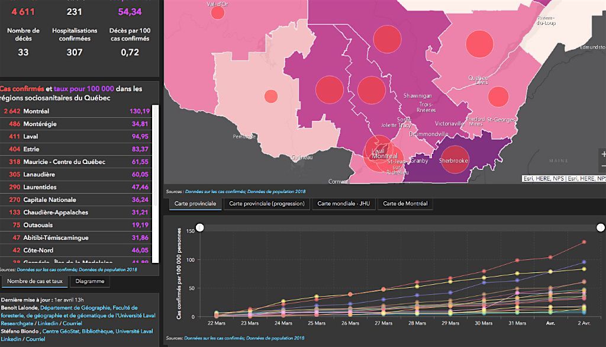Switch to the Carte provinciale tab

point(195,204)
